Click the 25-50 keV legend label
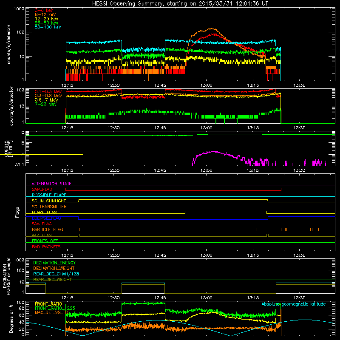Image resolution: width=340 pixels, height=340 pixels. pyautogui.click(x=47, y=23)
